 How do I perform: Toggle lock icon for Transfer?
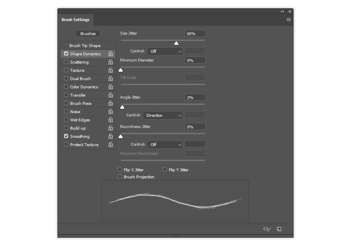(111, 95)
